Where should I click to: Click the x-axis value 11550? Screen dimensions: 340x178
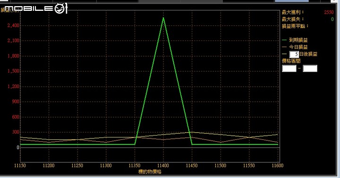249,165
